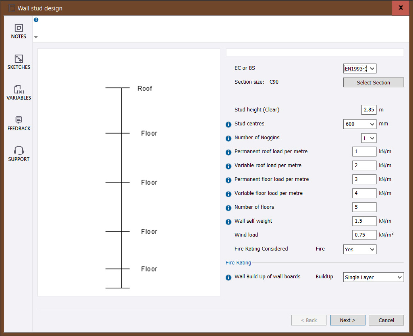Click the Select Section button

coord(373,83)
